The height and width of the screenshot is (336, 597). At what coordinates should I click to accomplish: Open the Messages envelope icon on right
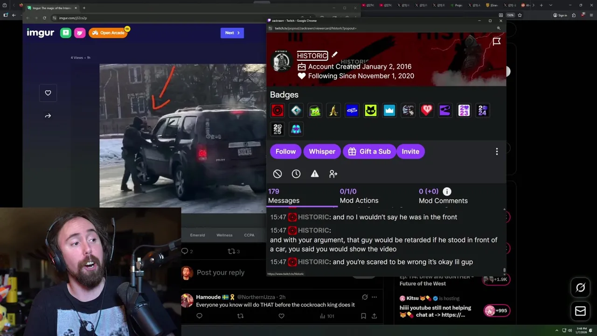(x=580, y=311)
